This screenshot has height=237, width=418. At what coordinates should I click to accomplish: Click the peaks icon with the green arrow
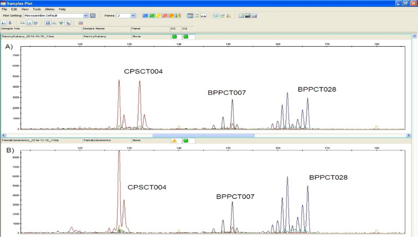click(x=61, y=23)
